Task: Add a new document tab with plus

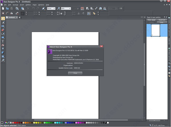Action: (19, 17)
